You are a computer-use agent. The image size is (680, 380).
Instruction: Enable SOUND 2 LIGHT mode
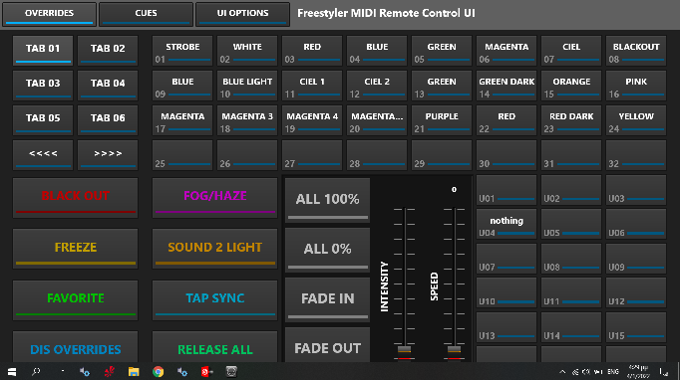tap(214, 249)
